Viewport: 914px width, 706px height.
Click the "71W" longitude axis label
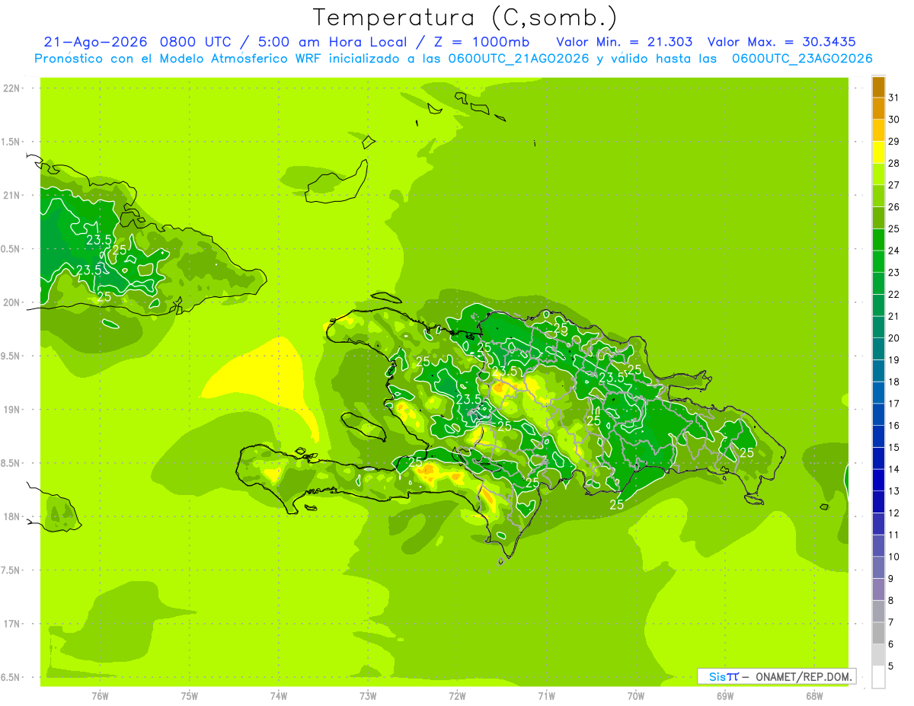[x=546, y=695]
